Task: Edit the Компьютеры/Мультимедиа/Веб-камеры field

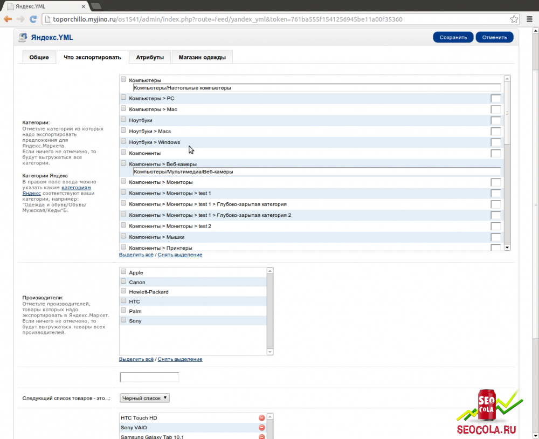Action: click(316, 172)
